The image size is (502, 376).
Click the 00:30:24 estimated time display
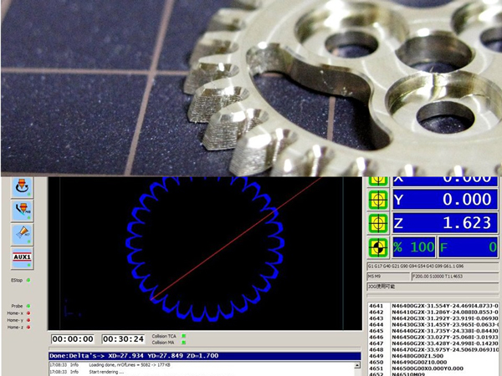123,339
